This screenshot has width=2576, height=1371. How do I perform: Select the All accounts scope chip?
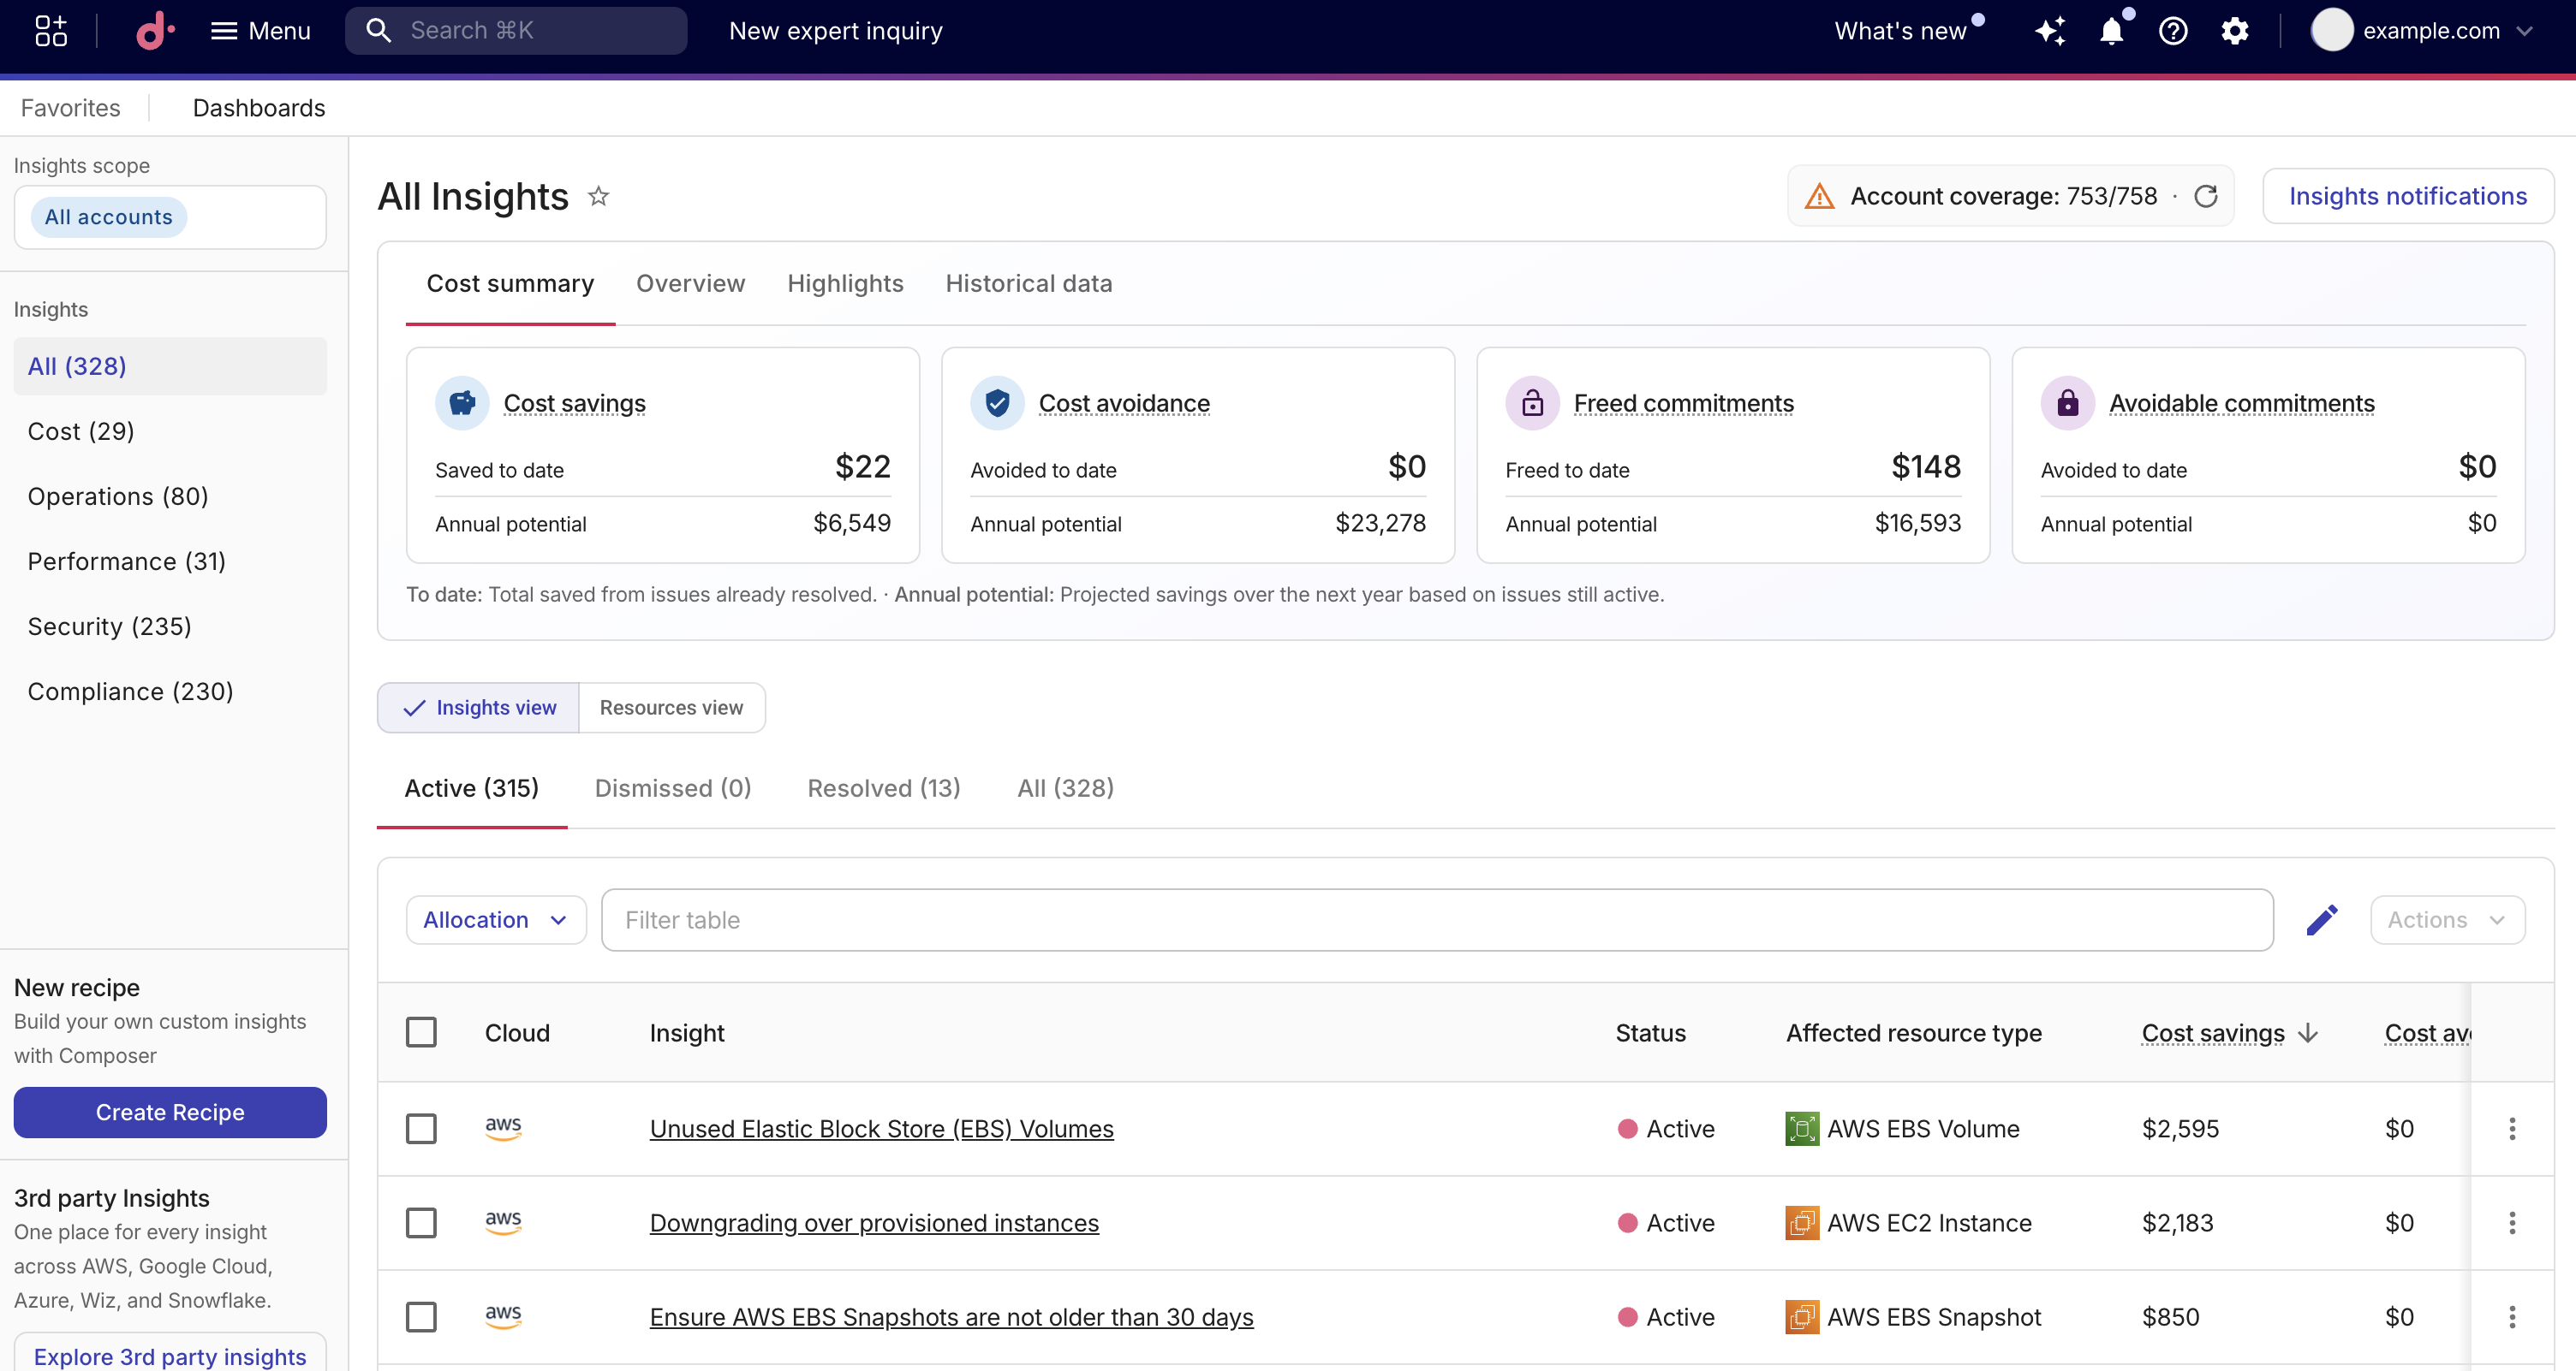coord(108,217)
